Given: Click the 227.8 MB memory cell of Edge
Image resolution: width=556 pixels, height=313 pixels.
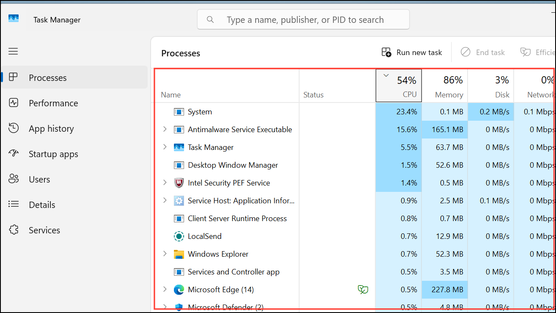Looking at the screenshot, I should pyautogui.click(x=445, y=290).
